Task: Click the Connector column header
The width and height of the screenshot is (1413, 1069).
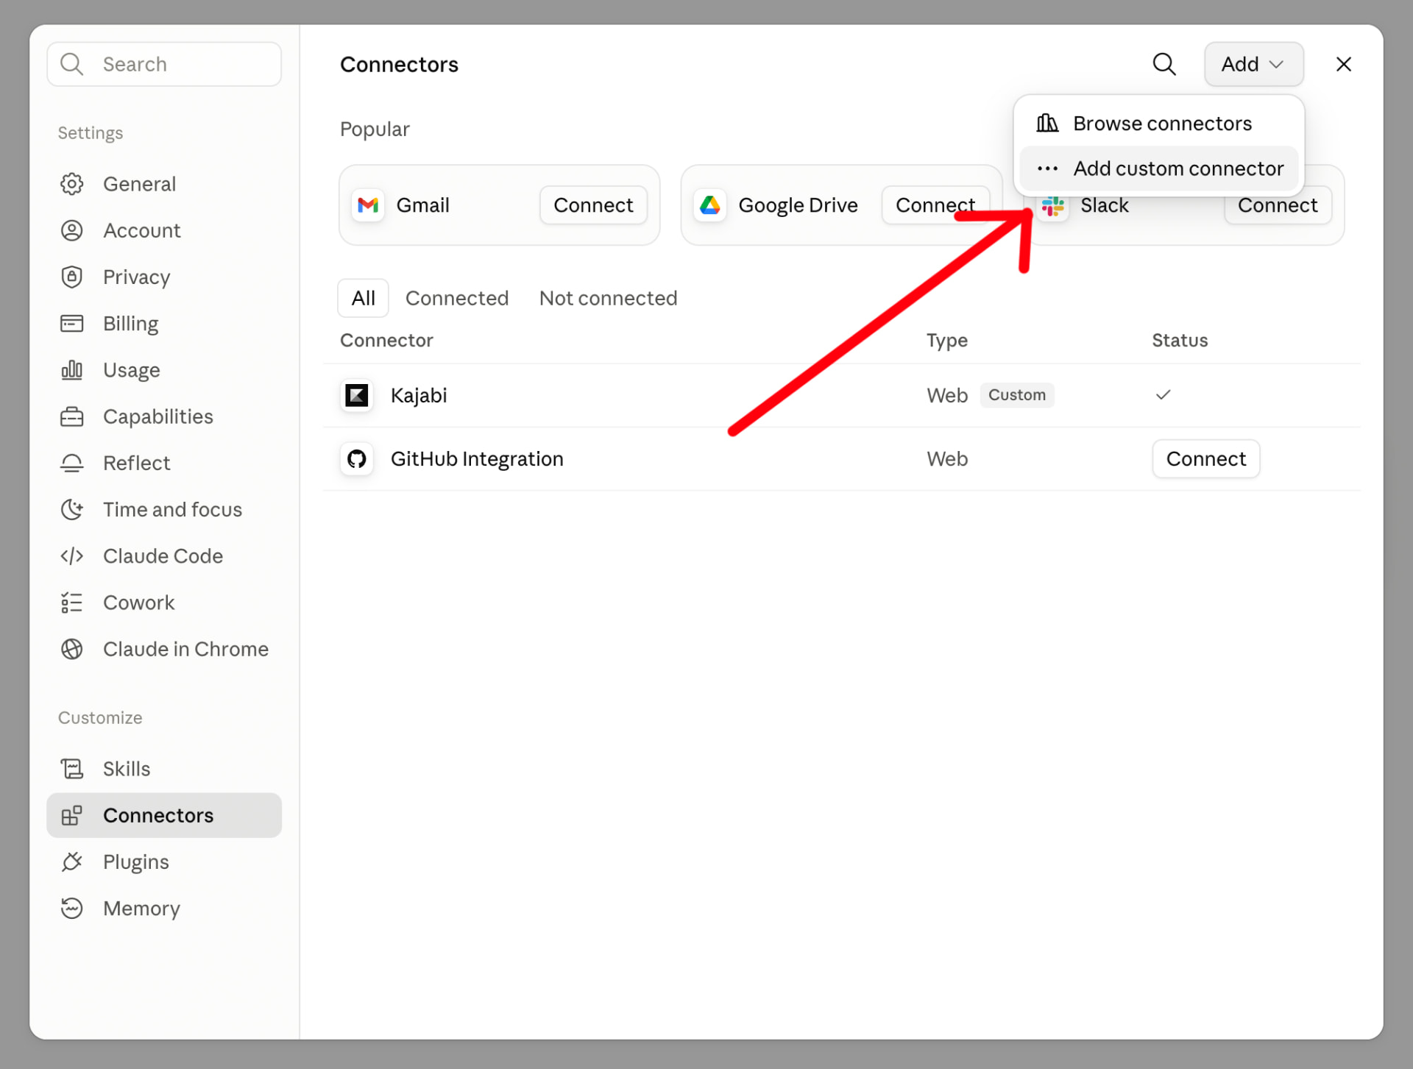Action: point(386,340)
